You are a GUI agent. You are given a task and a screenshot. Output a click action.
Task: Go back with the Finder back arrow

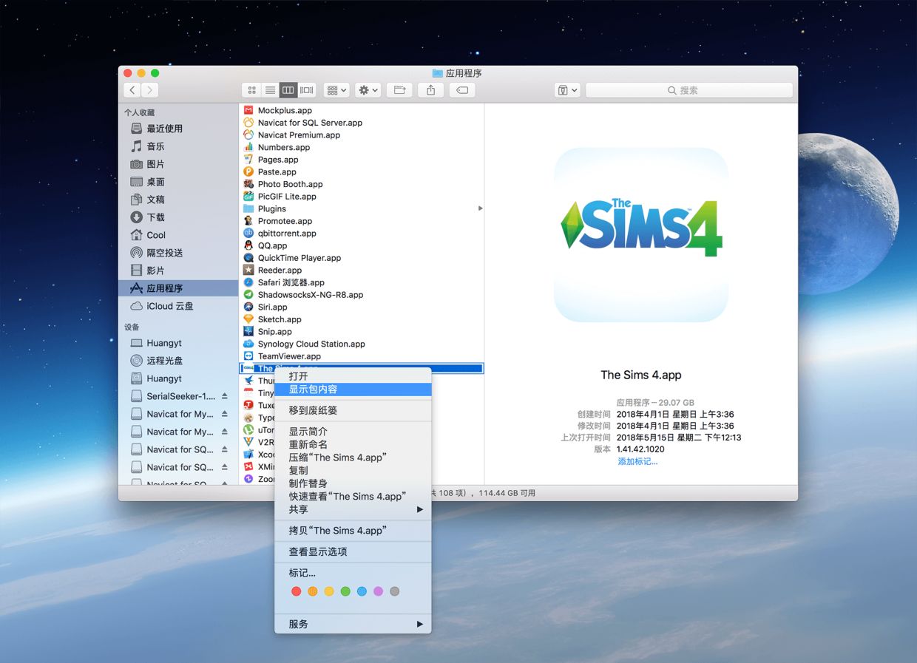[x=132, y=90]
